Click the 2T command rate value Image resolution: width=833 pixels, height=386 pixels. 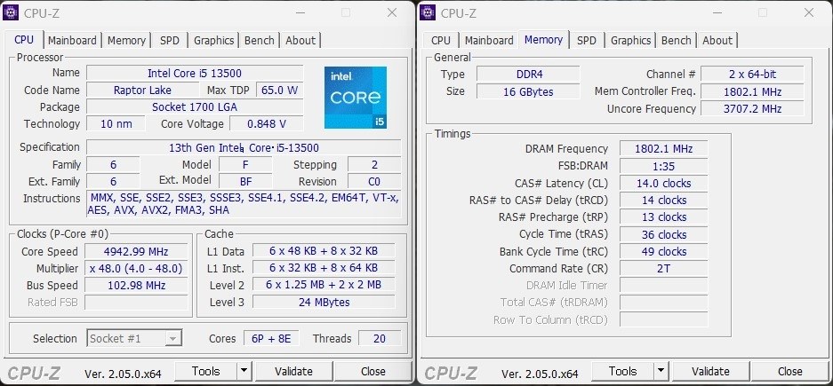click(x=663, y=268)
